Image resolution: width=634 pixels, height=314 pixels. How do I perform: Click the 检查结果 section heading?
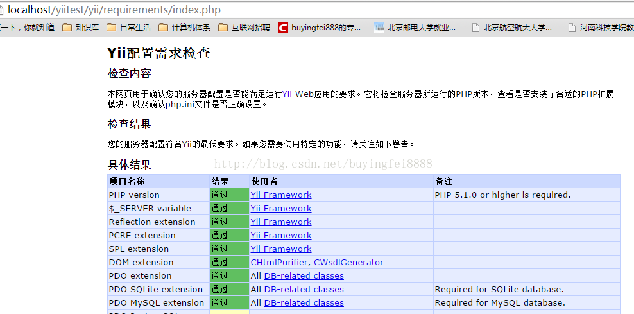click(x=130, y=124)
